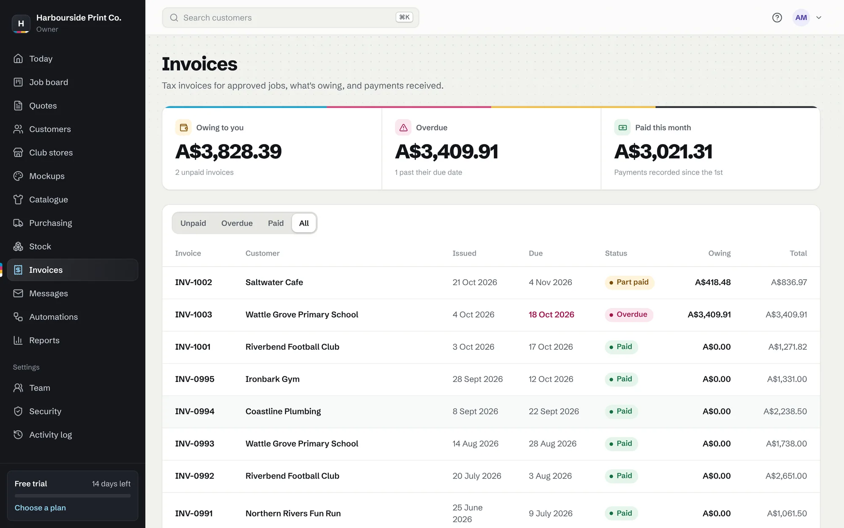This screenshot has width=844, height=528.
Task: Click Ironbark Gym customer name
Action: (x=273, y=379)
